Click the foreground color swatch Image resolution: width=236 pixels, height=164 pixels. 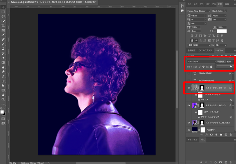(x=2, y=112)
